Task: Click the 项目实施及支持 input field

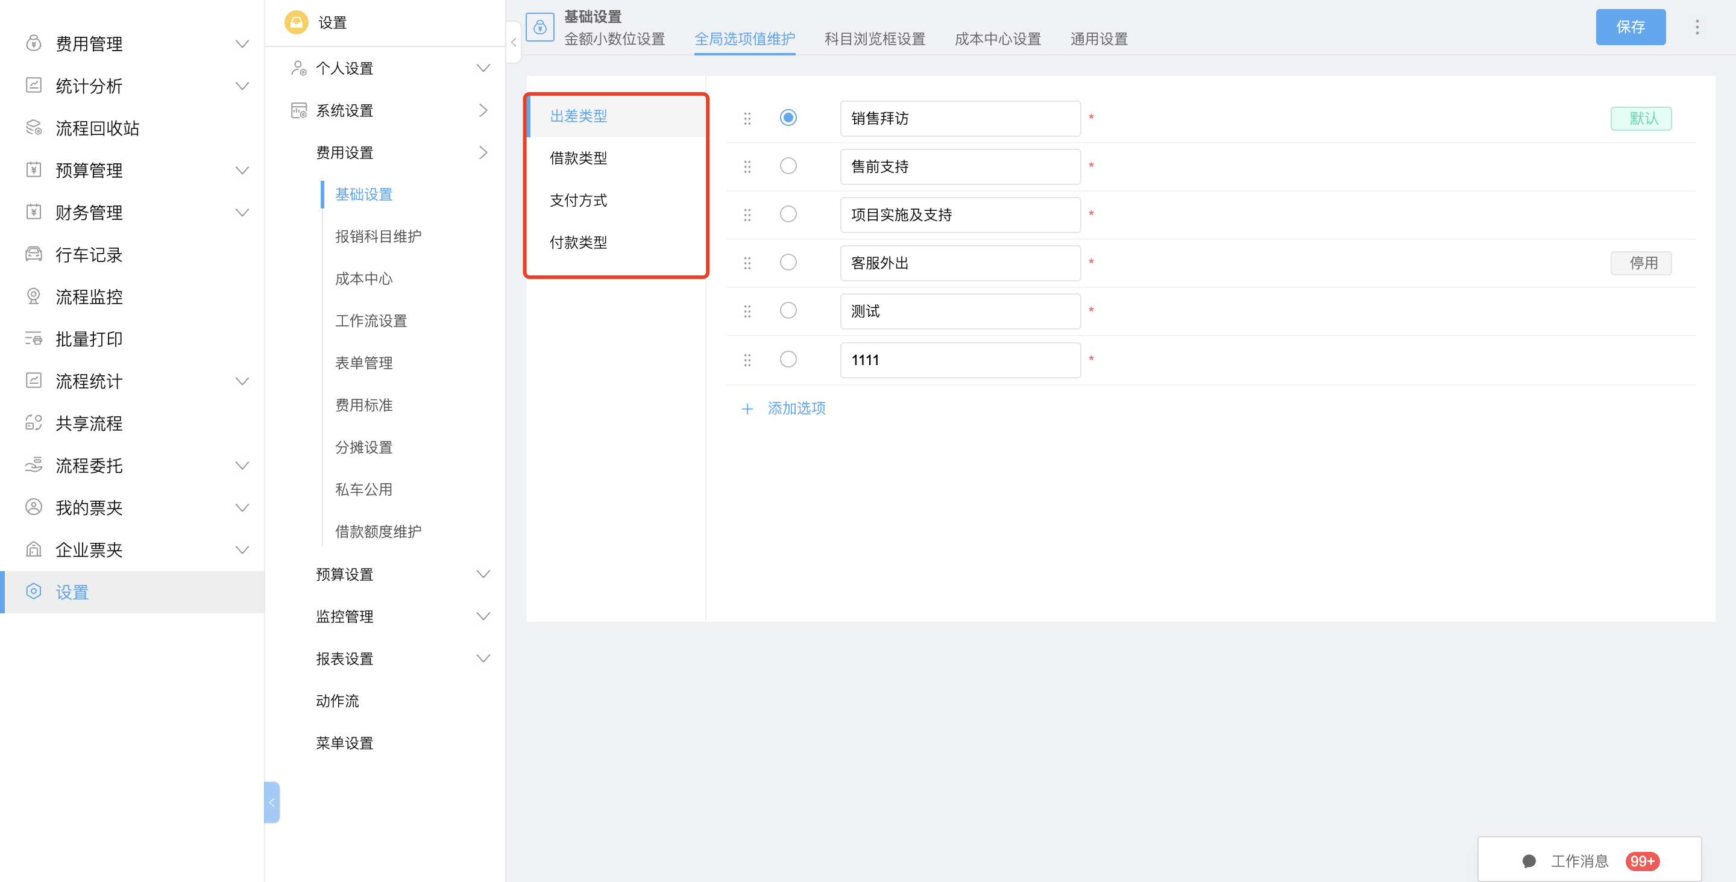Action: click(960, 215)
